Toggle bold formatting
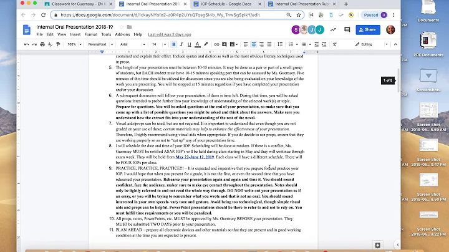449x252 pixels. (173, 44)
